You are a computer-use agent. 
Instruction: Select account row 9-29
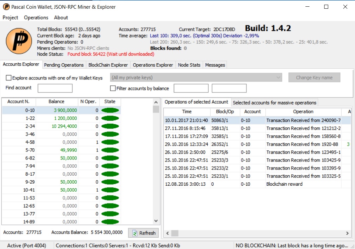[x=61, y=182]
